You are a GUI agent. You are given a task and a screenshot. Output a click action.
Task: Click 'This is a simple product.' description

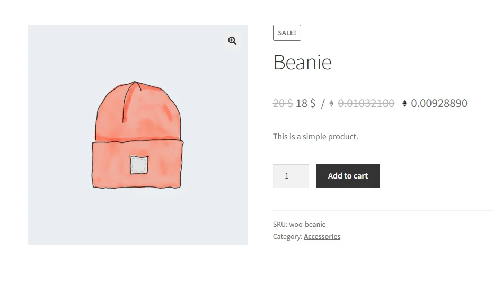(x=315, y=137)
